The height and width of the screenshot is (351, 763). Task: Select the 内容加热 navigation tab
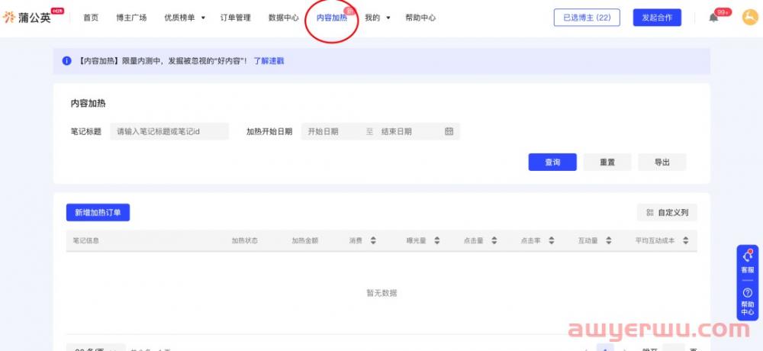pyautogui.click(x=332, y=18)
